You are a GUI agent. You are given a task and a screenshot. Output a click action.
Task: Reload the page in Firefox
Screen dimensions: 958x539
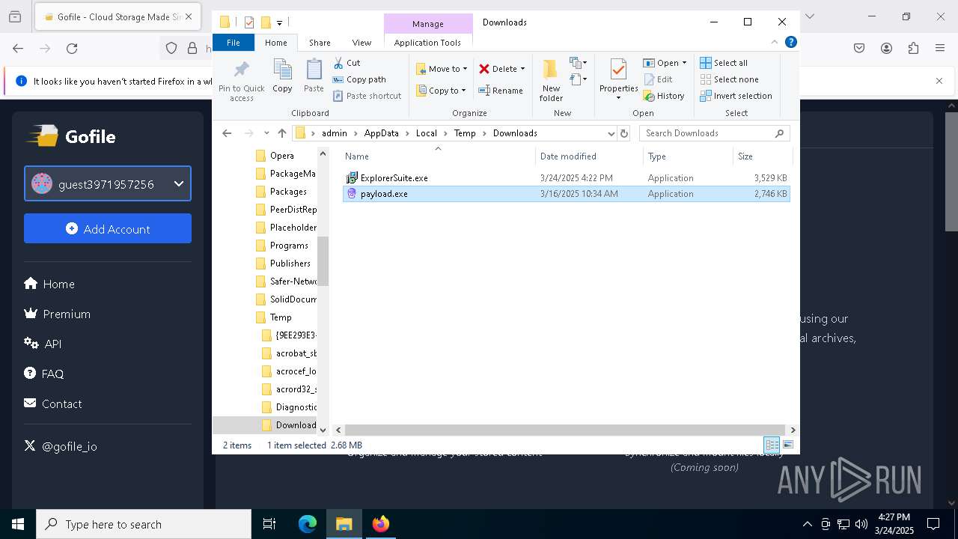(x=72, y=49)
